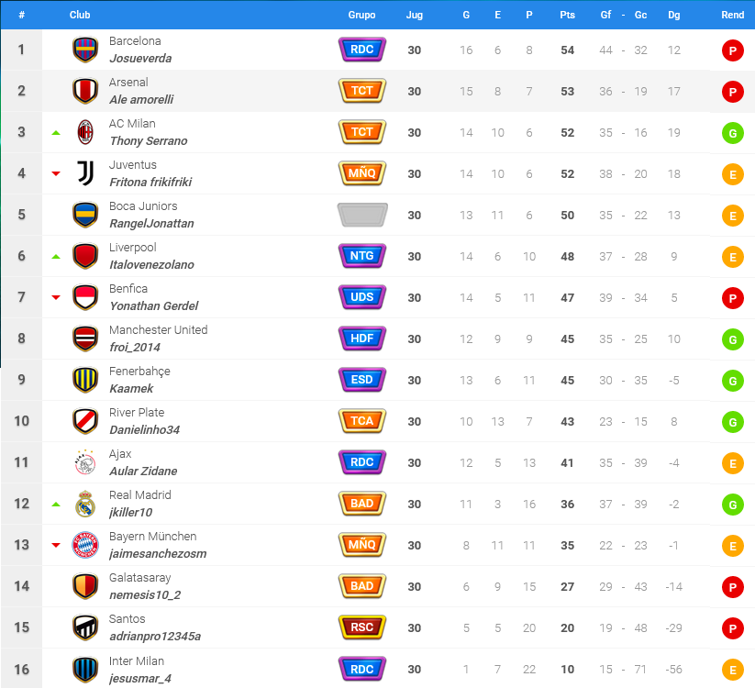Viewport: 755px width, 688px height.
Task: Open the Manchester United team link
Action: pos(158,330)
